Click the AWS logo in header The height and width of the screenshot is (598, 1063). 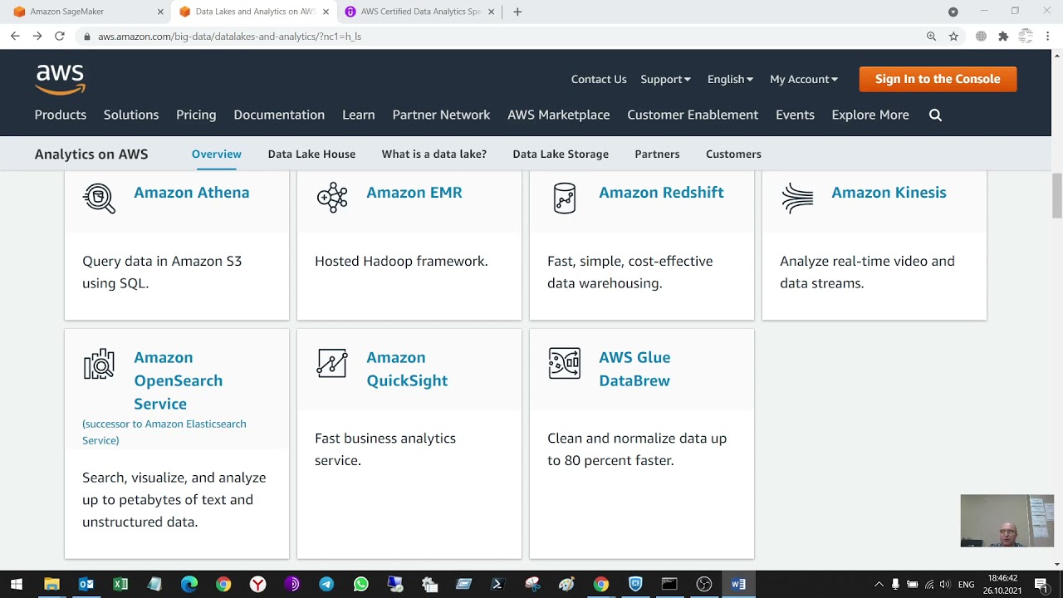pos(60,80)
